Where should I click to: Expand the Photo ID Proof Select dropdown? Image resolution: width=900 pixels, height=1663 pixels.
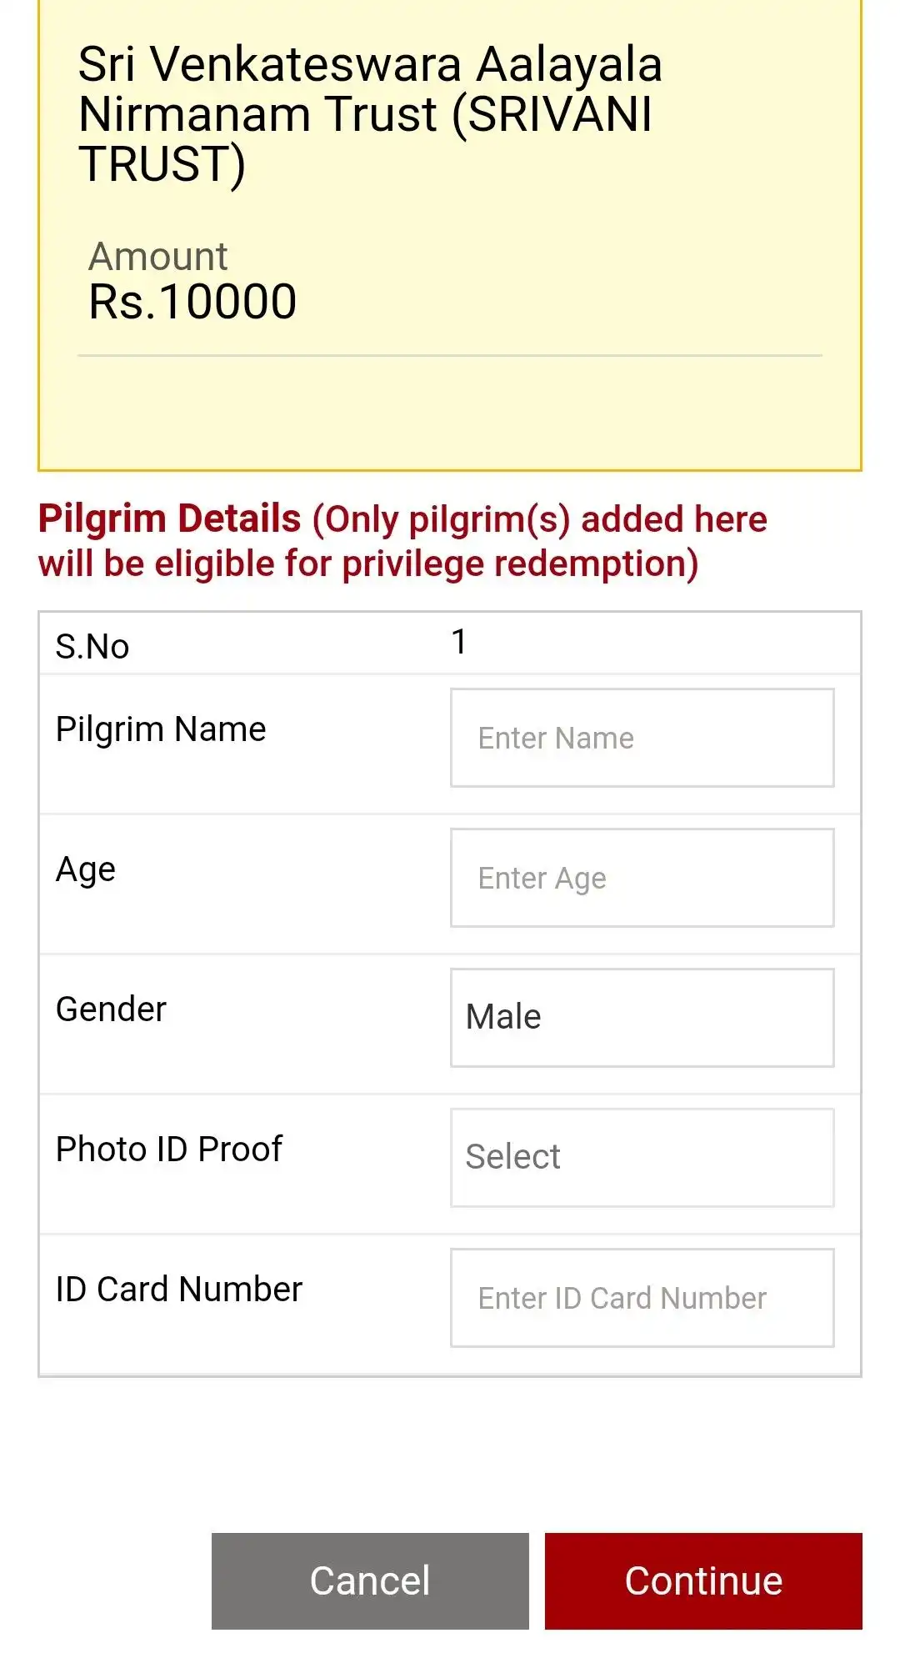click(x=642, y=1158)
